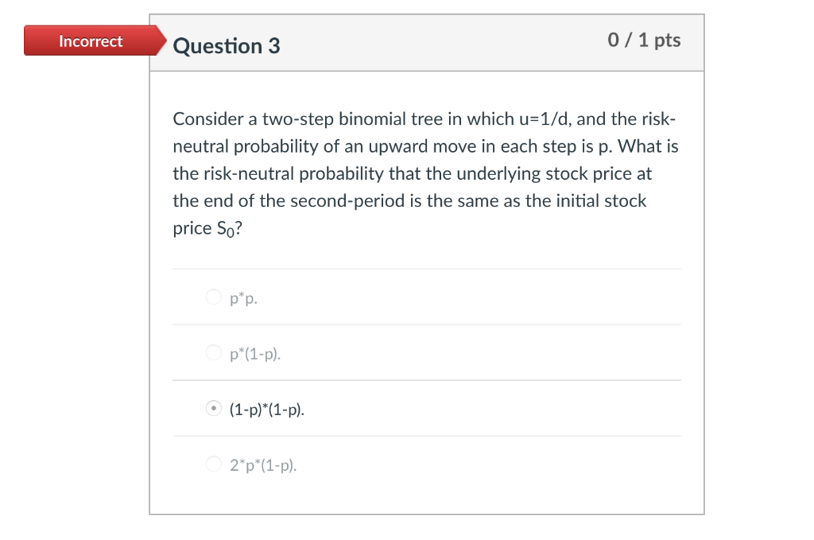
Task: Pick the 2*p*(1-p) answer choice
Action: [215, 464]
